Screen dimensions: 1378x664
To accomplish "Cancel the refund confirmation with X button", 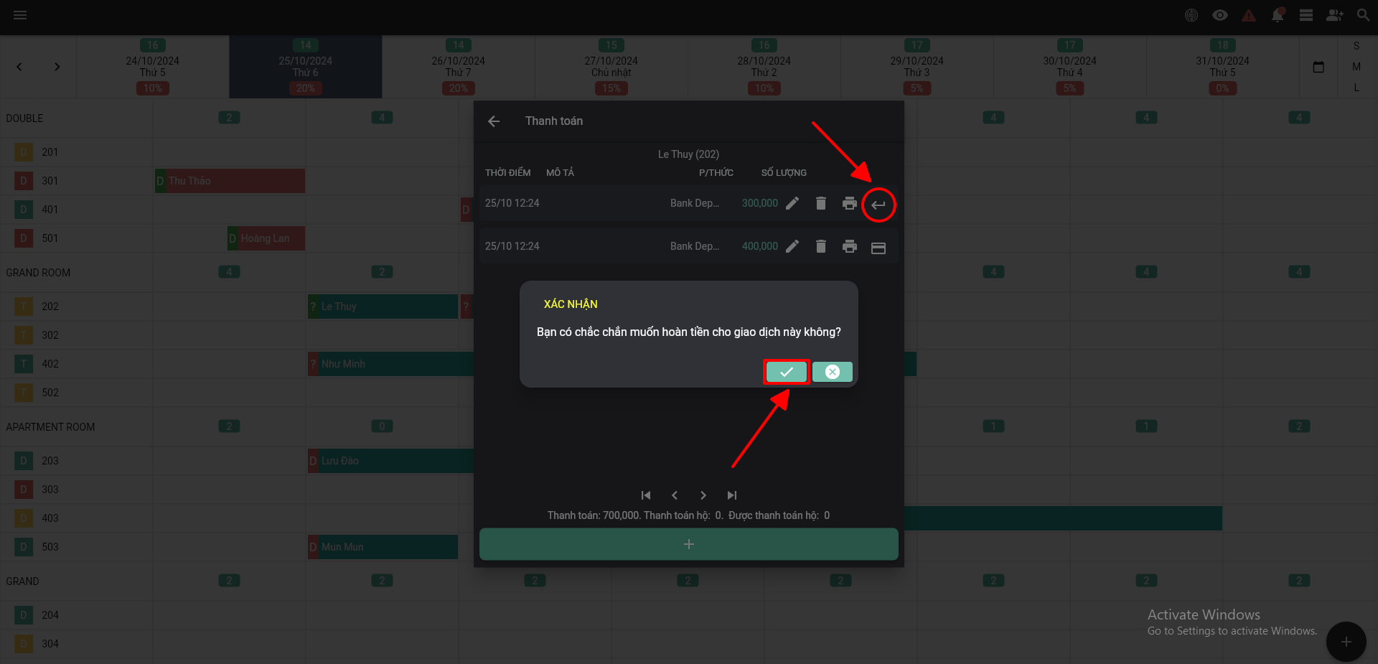I will [833, 372].
